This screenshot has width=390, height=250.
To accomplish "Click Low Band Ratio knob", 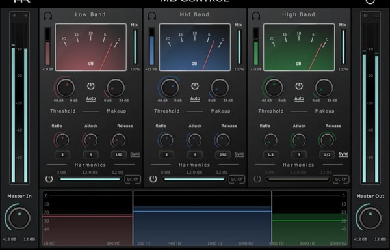I will click(x=62, y=140).
